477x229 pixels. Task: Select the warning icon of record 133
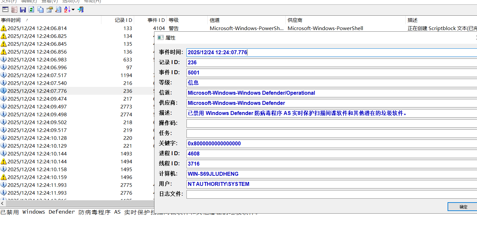[4, 28]
